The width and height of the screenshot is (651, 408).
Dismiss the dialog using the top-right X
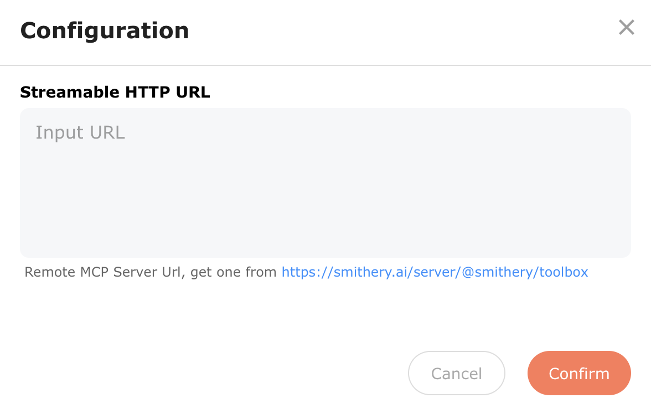[x=626, y=27]
